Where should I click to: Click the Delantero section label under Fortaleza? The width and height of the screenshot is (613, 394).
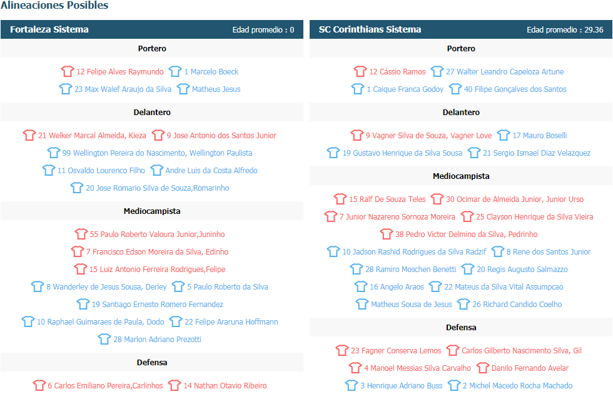pyautogui.click(x=152, y=112)
